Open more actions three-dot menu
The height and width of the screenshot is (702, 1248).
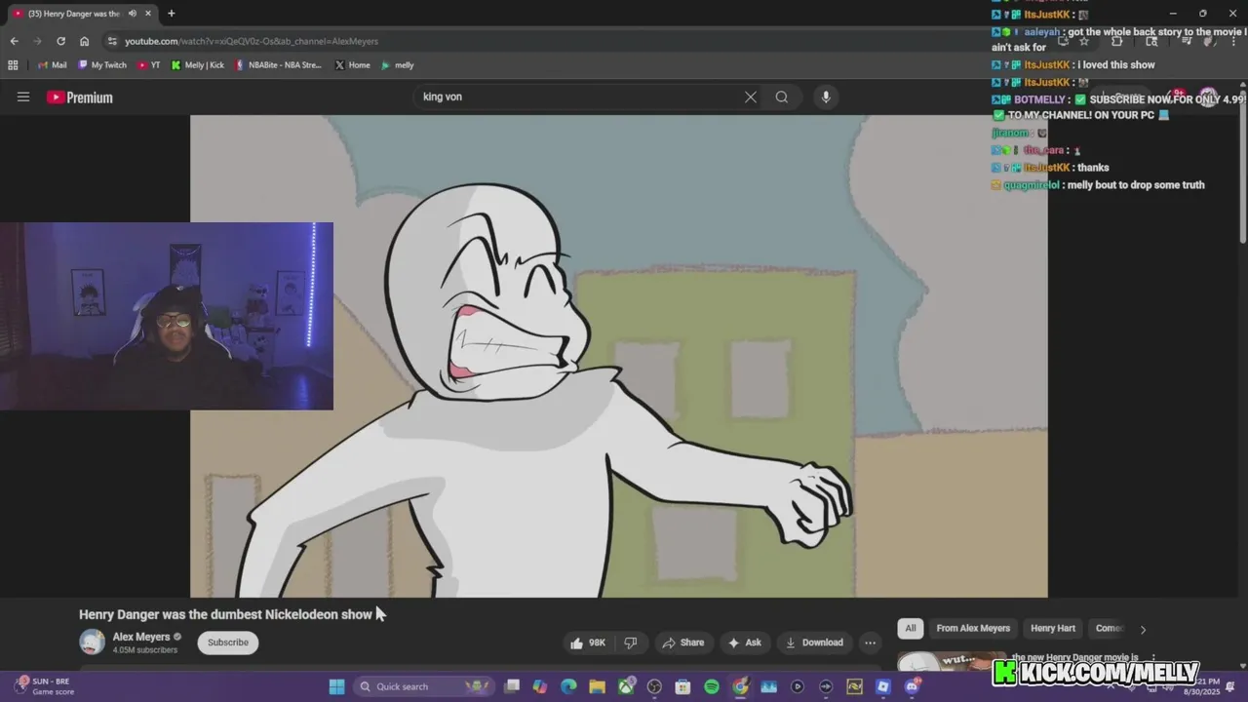click(870, 643)
